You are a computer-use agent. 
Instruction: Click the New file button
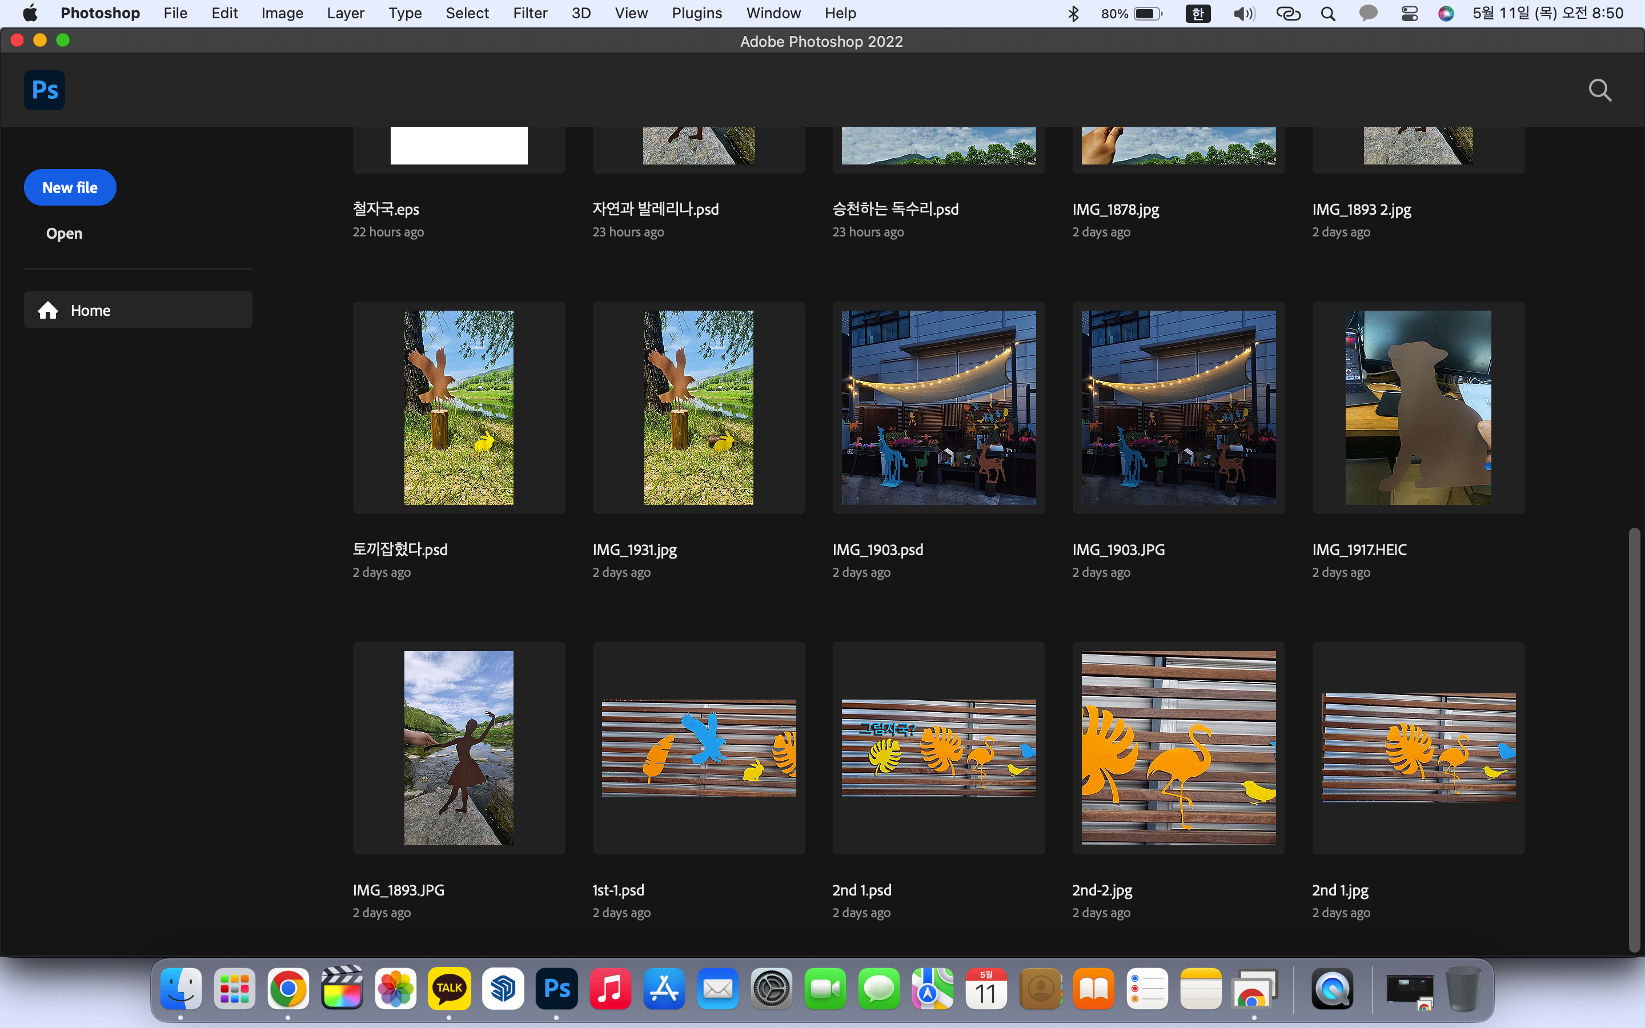(70, 187)
